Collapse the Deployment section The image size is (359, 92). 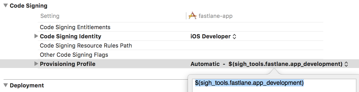(x=6, y=85)
